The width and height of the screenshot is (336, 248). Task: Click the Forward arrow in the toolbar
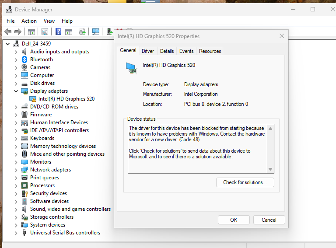click(x=18, y=31)
